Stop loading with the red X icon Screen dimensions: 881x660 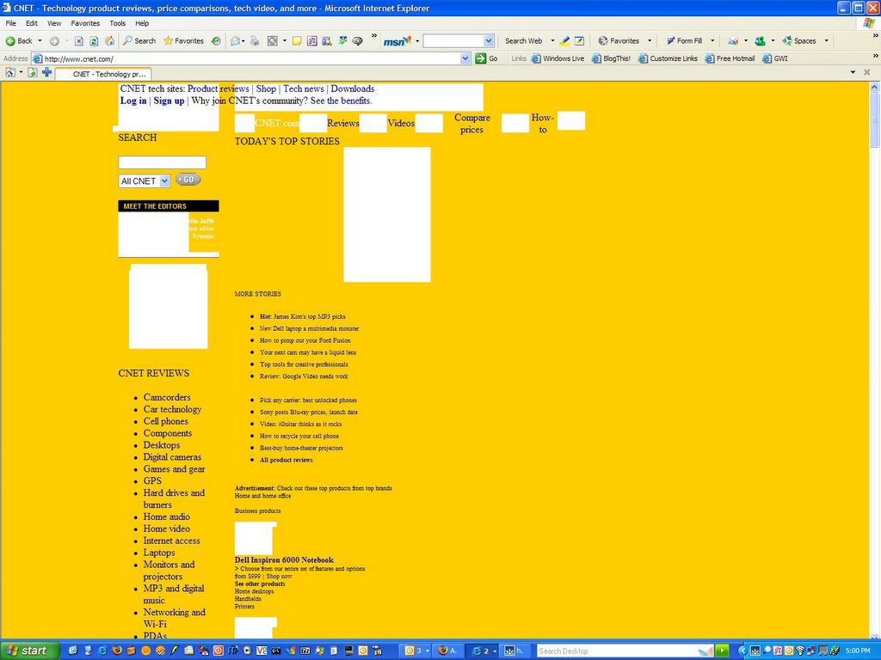[79, 41]
